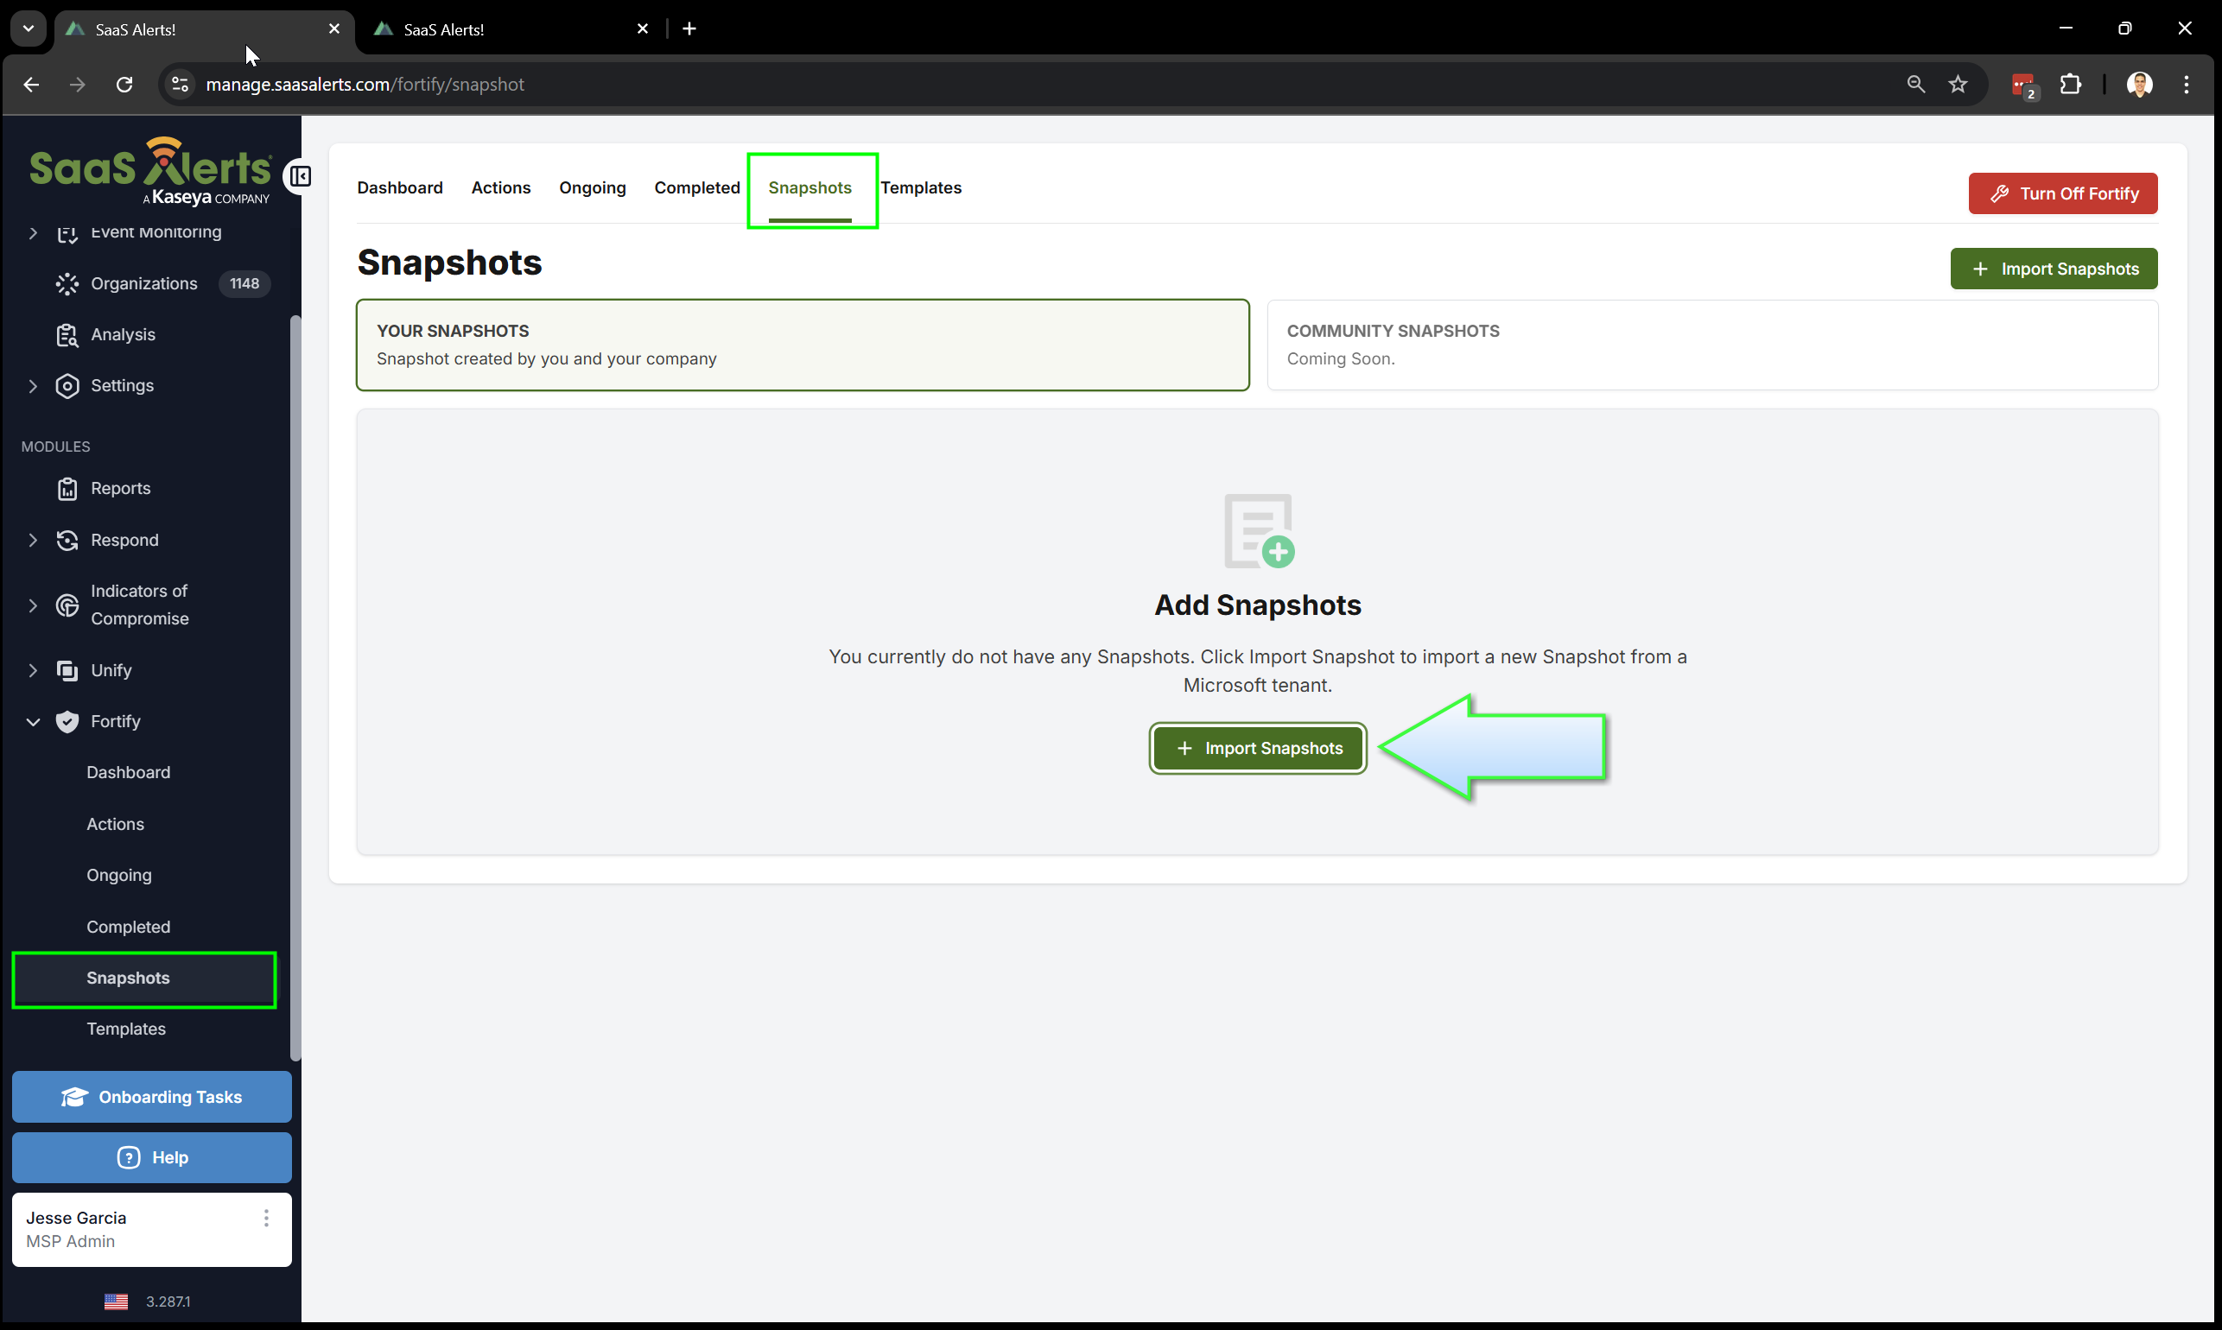Click the site information icon in the address bar

(x=181, y=85)
